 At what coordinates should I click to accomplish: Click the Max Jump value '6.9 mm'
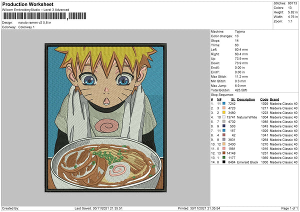[x=240, y=85]
